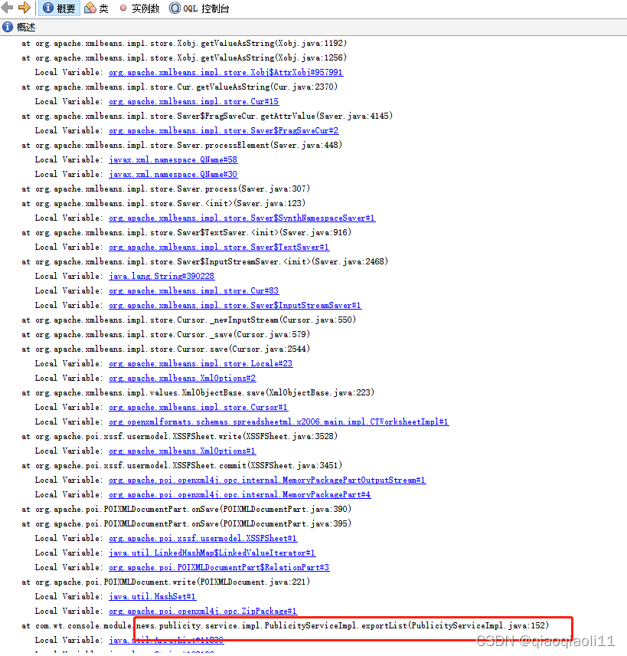The height and width of the screenshot is (656, 627).
Task: Click stack frame Xobj.java:1192
Action: 184,44
